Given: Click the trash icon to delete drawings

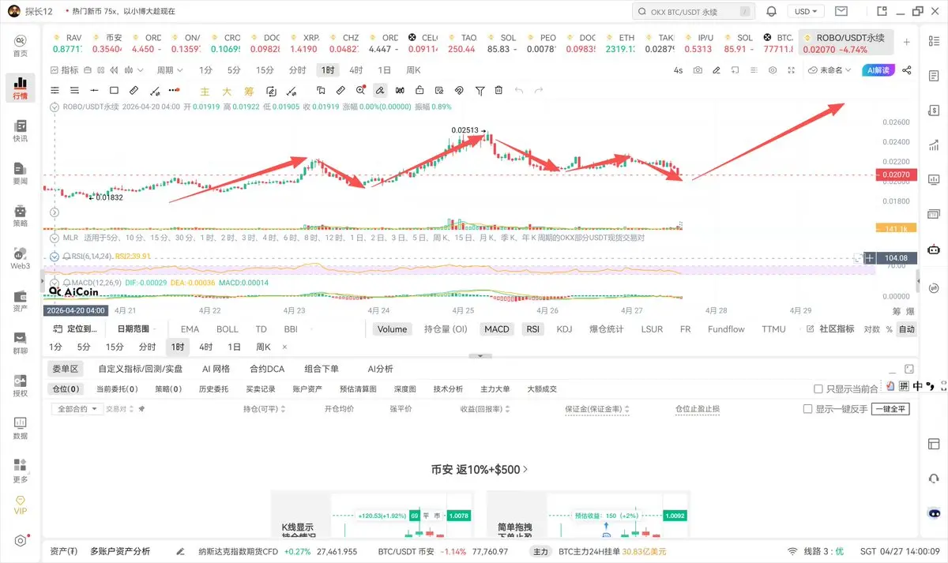Looking at the screenshot, I should click(x=498, y=91).
